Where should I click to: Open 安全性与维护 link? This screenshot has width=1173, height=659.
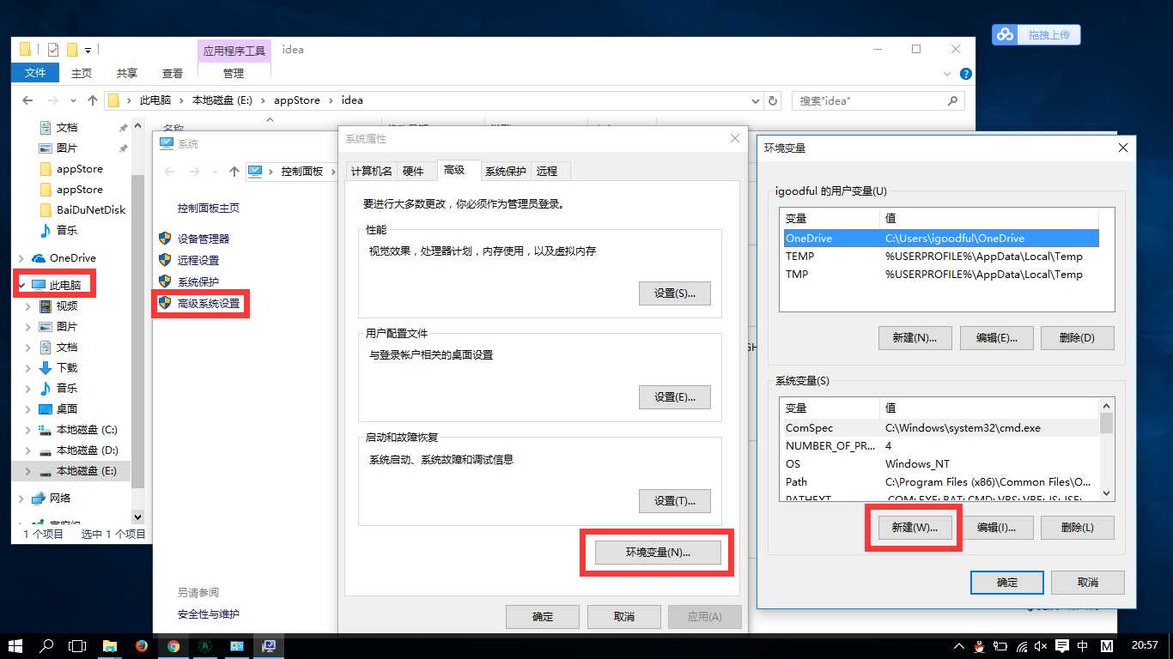click(209, 614)
